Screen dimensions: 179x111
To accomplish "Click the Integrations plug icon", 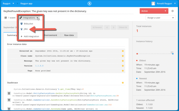I will pos(21,18).
